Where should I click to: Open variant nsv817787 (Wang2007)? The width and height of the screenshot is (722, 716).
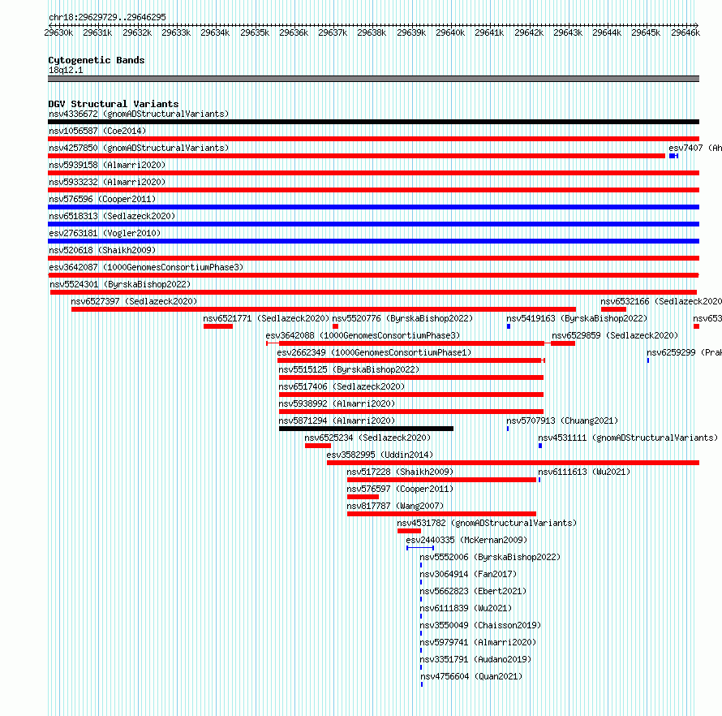coord(395,506)
